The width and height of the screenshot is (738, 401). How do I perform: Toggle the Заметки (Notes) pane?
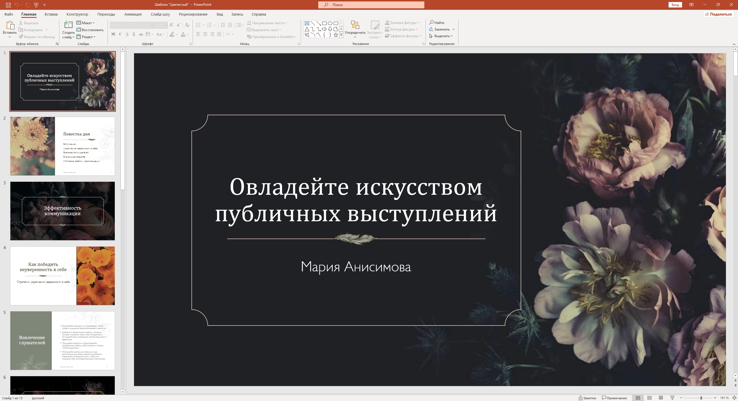(x=587, y=398)
